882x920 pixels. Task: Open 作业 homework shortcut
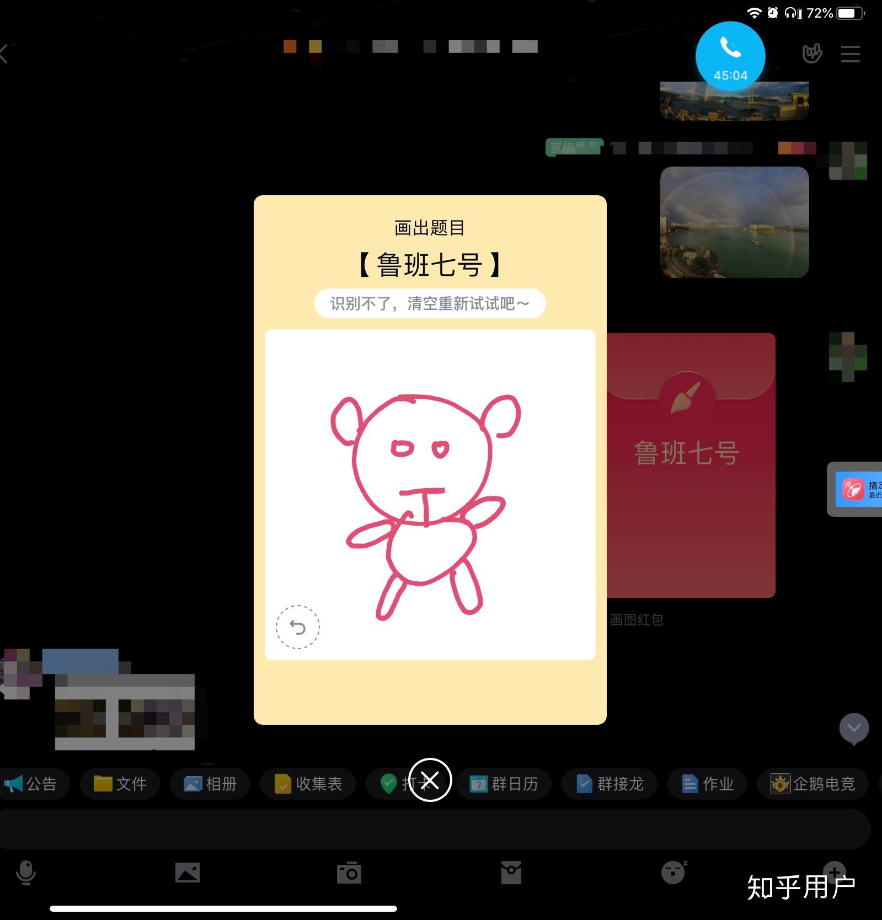[708, 784]
